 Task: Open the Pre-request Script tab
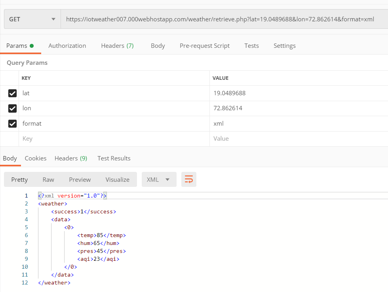(204, 46)
